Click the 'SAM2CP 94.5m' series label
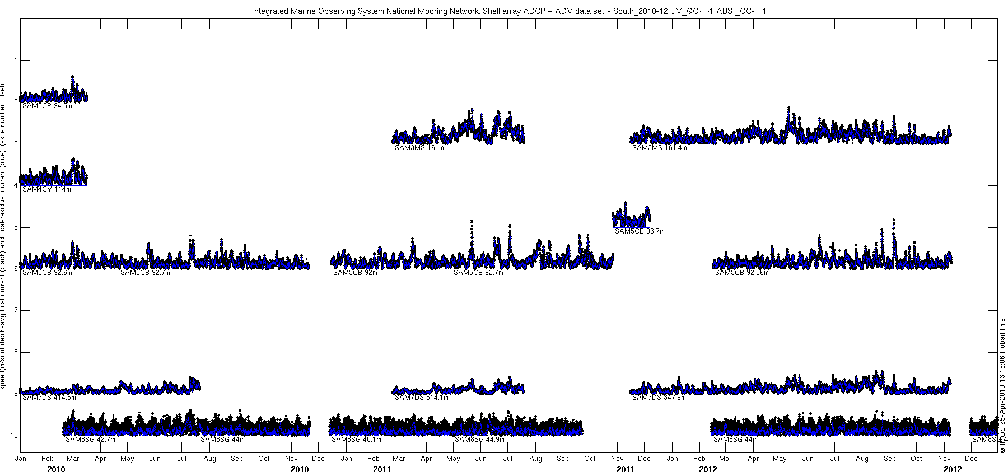This screenshot has height=476, width=1008. pyautogui.click(x=47, y=106)
